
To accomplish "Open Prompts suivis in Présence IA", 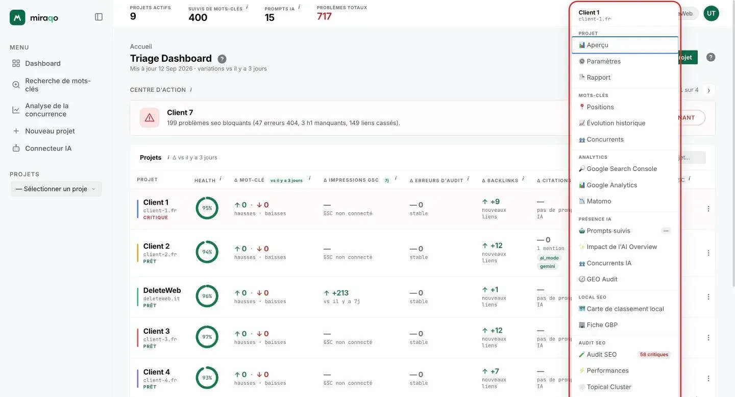I will [x=625, y=231].
